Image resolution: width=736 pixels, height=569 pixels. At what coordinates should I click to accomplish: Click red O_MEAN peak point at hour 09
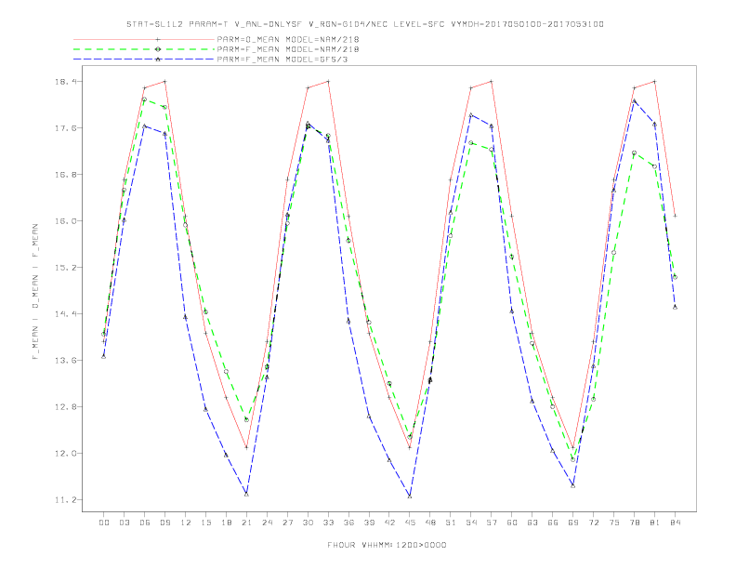pyautogui.click(x=164, y=81)
